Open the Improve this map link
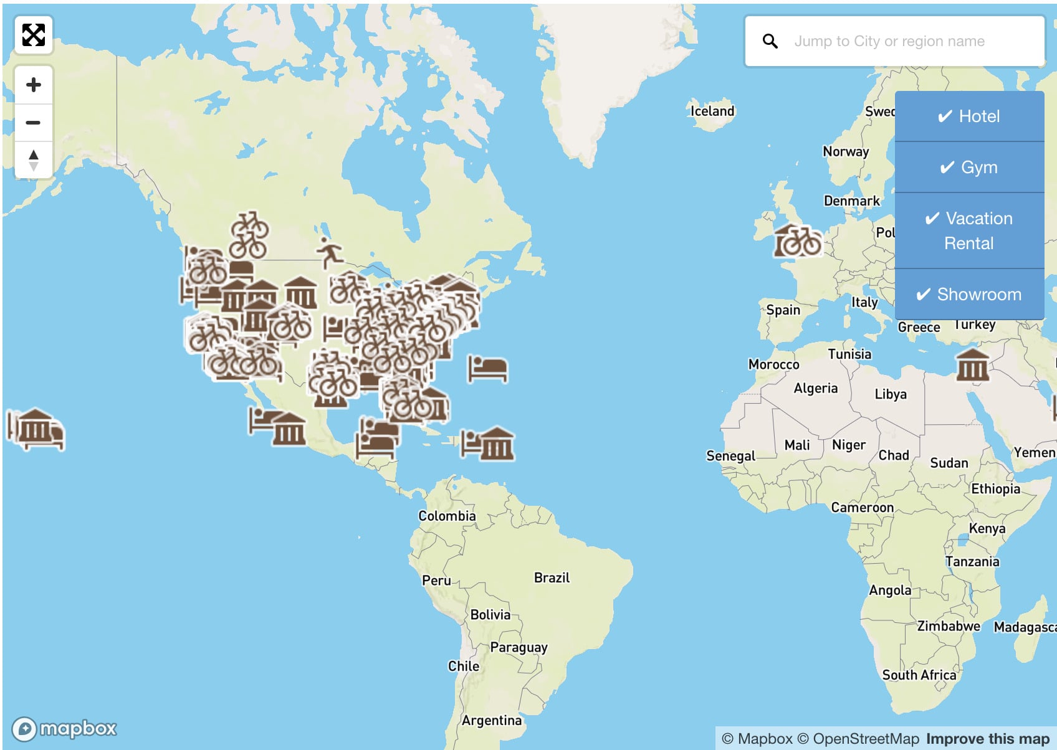The height and width of the screenshot is (750, 1057). (x=987, y=739)
